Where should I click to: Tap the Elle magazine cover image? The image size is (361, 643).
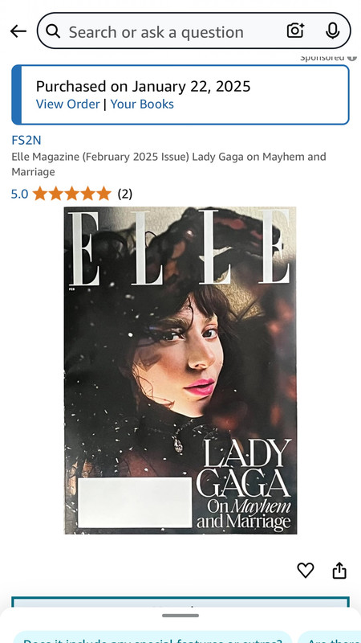[180, 371]
